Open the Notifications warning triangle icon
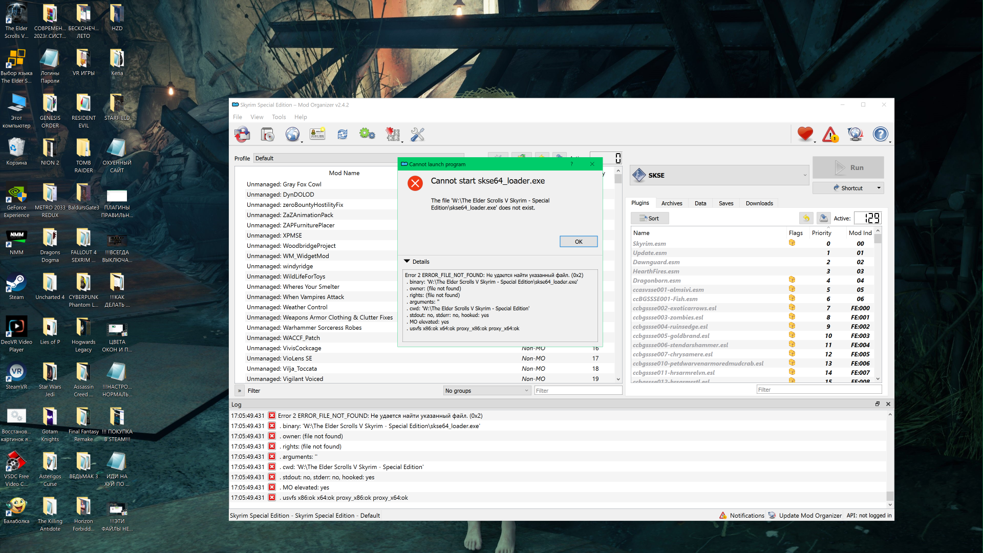The height and width of the screenshot is (553, 983). [830, 135]
